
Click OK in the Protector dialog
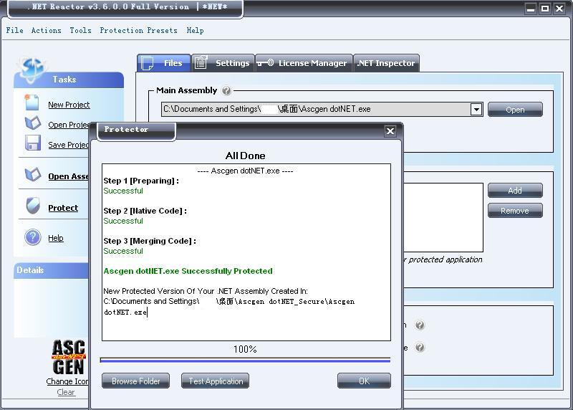364,381
